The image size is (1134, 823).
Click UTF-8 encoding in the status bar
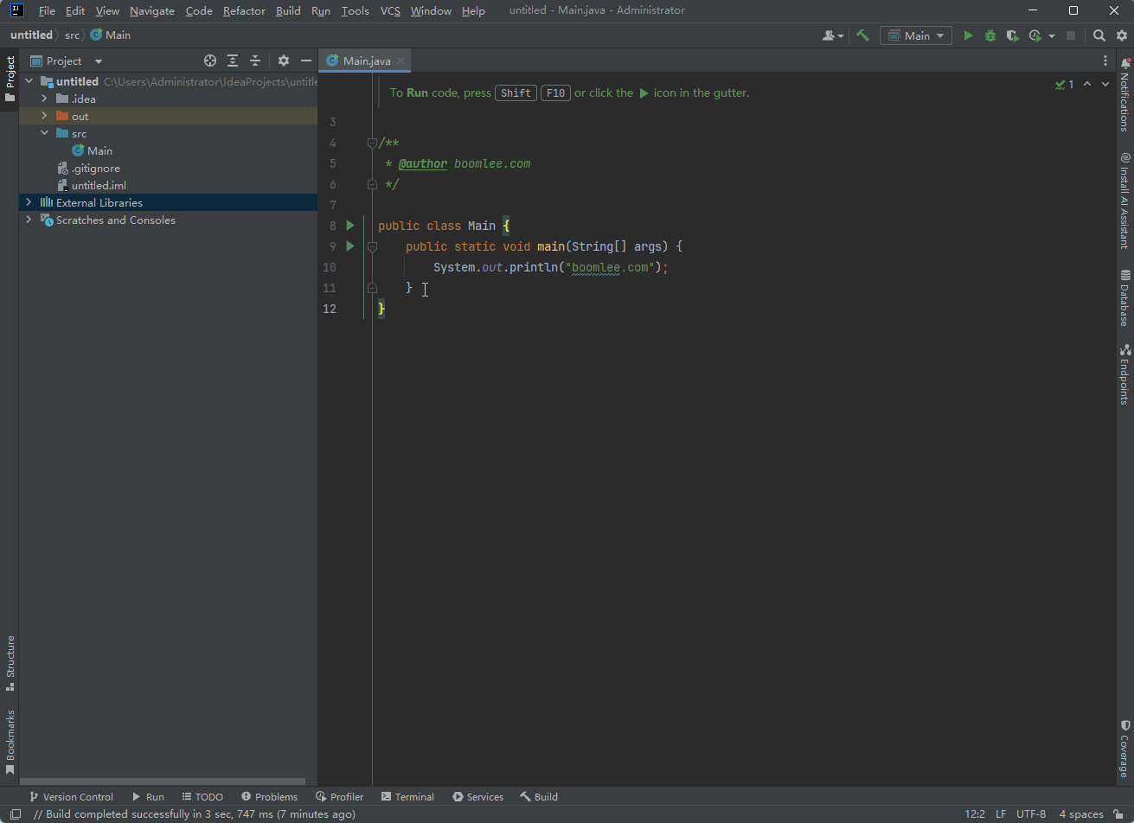(x=1031, y=813)
